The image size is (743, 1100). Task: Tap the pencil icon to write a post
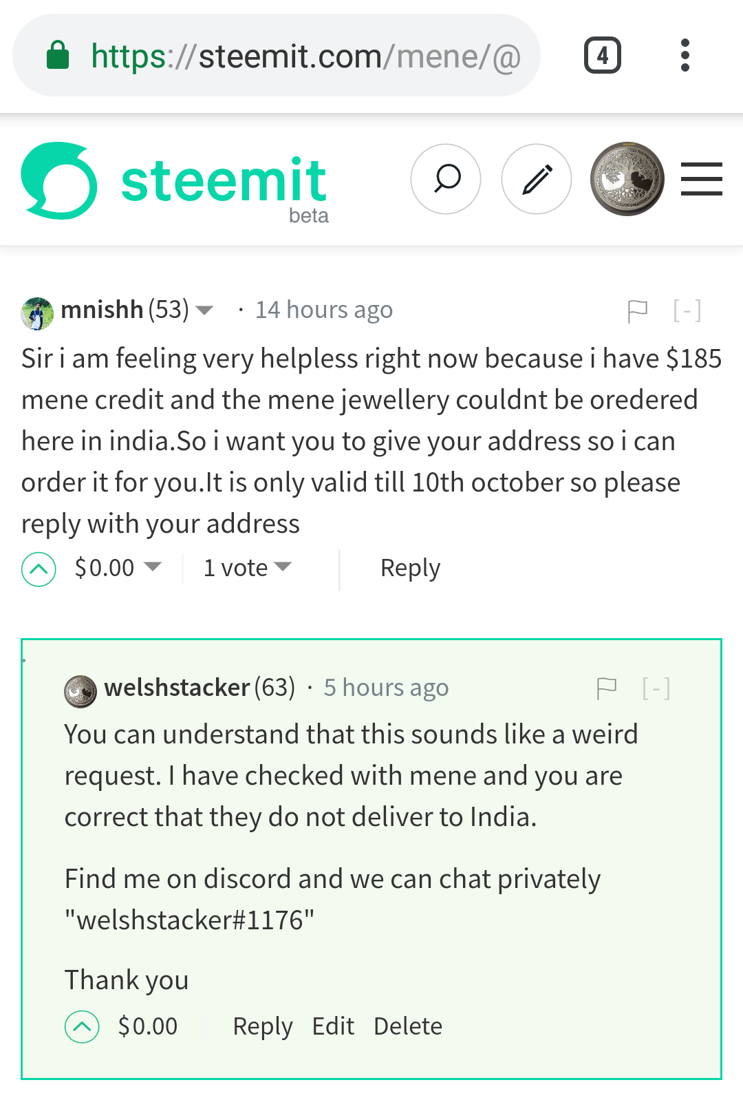point(537,179)
